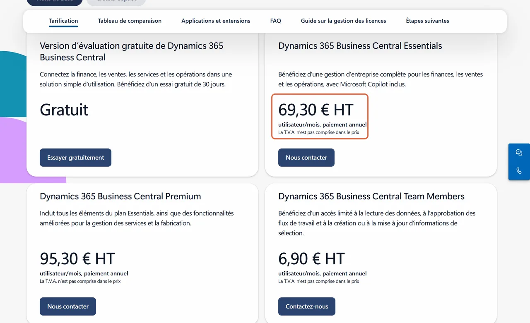Click the 95,30 € HT Premium price
This screenshot has width=530, height=323.
77,259
